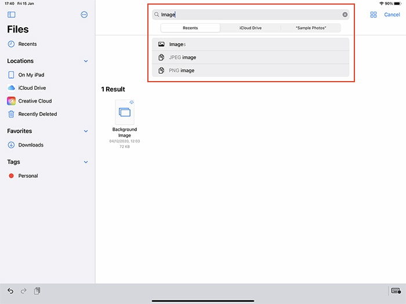Click the search magnifier icon

pos(157,14)
